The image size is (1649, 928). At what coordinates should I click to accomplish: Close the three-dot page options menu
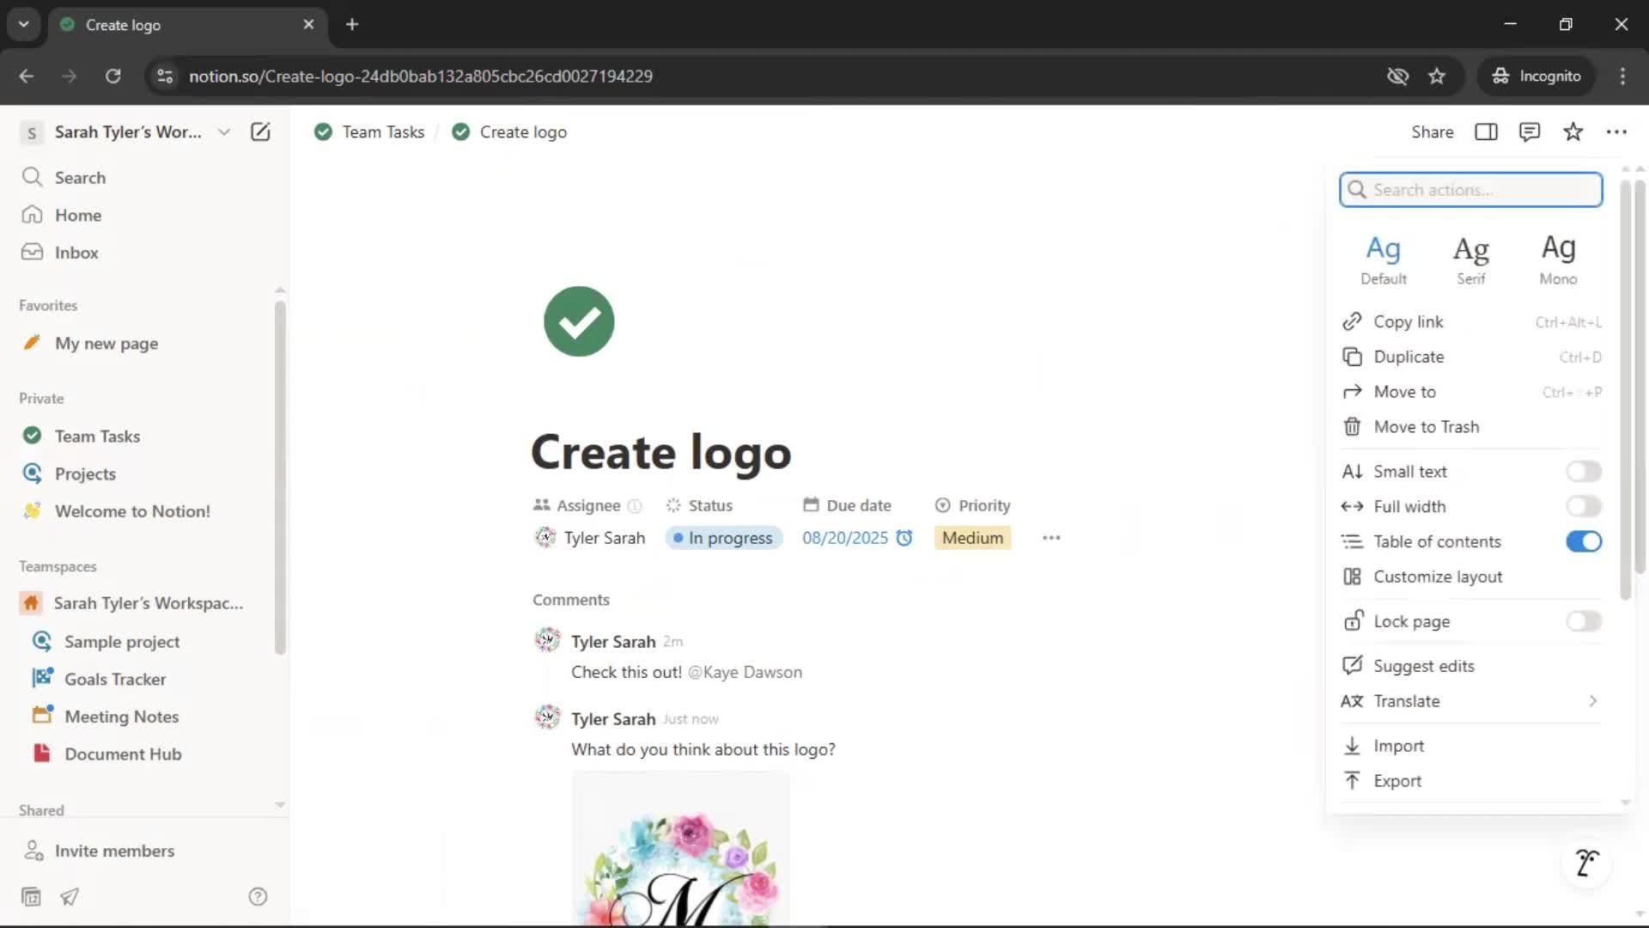coord(1616,131)
